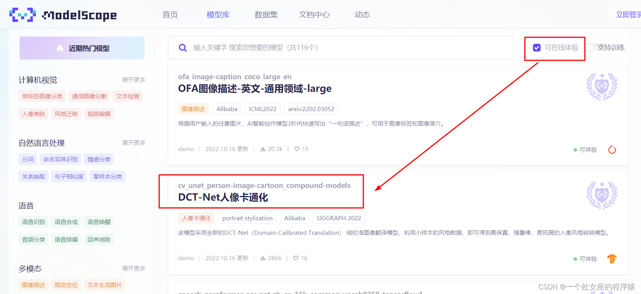641x294 pixels.
Task: Filter by 分词 tag
Action: pos(28,159)
